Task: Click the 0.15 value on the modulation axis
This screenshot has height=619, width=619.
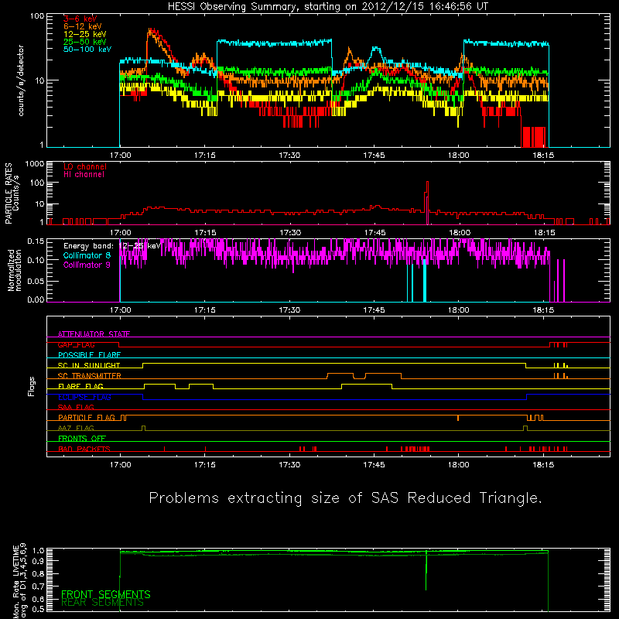Action: coord(36,241)
